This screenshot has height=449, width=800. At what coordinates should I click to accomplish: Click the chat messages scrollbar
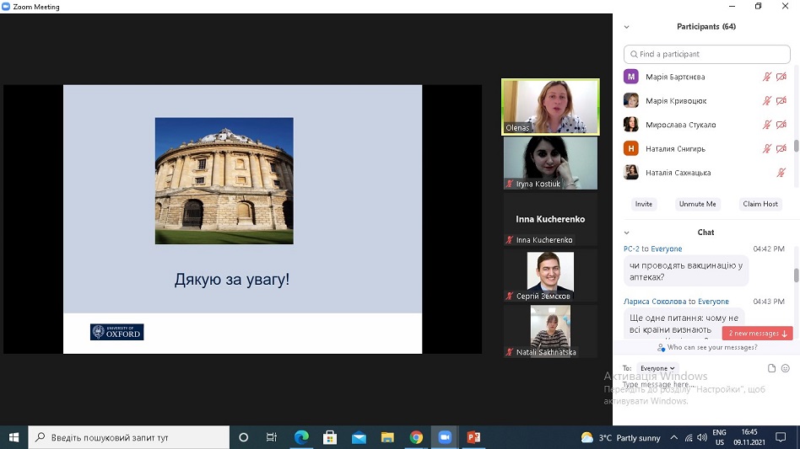coord(796,275)
